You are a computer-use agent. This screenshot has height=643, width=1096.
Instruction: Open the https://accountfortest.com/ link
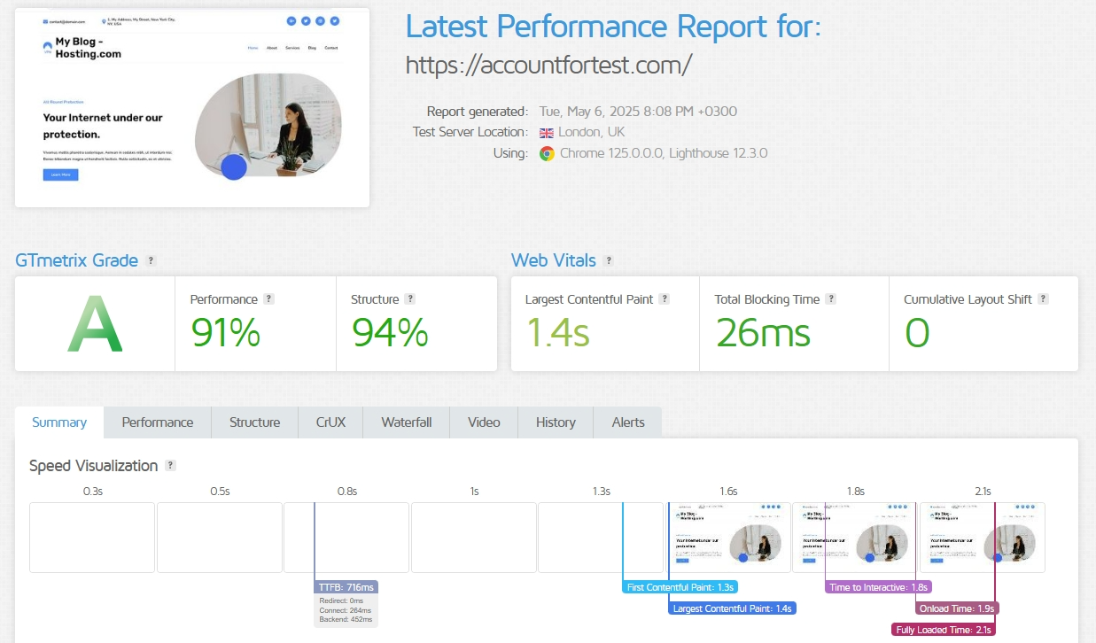(548, 66)
